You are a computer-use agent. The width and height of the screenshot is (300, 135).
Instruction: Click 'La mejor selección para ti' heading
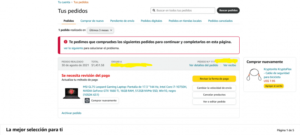[34, 130]
